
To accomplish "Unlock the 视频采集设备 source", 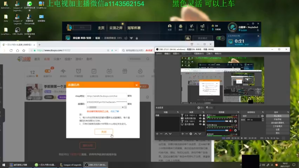I will (x=204, y=118).
